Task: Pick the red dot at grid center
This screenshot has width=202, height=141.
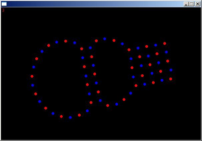Action: click(x=150, y=65)
